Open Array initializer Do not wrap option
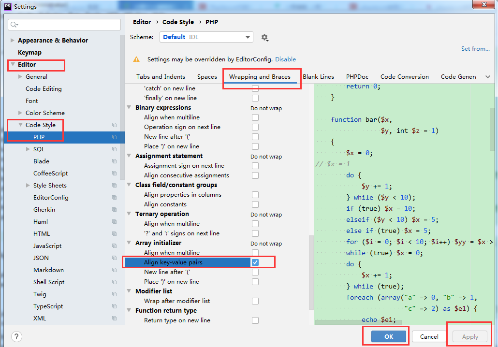 pos(266,244)
